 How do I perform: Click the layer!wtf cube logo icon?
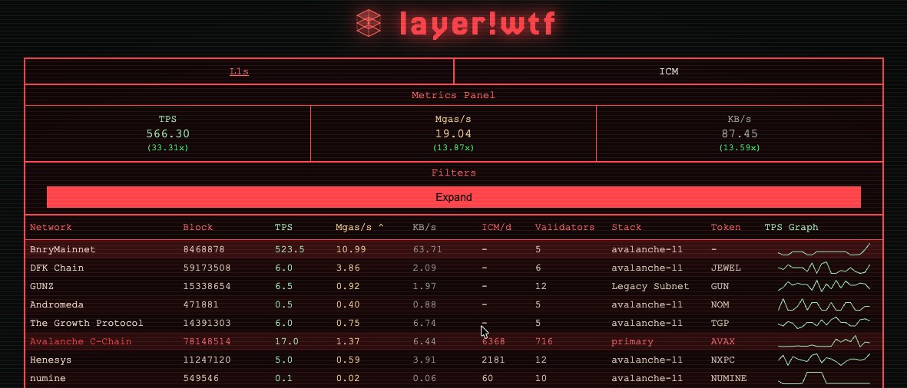coord(369,23)
